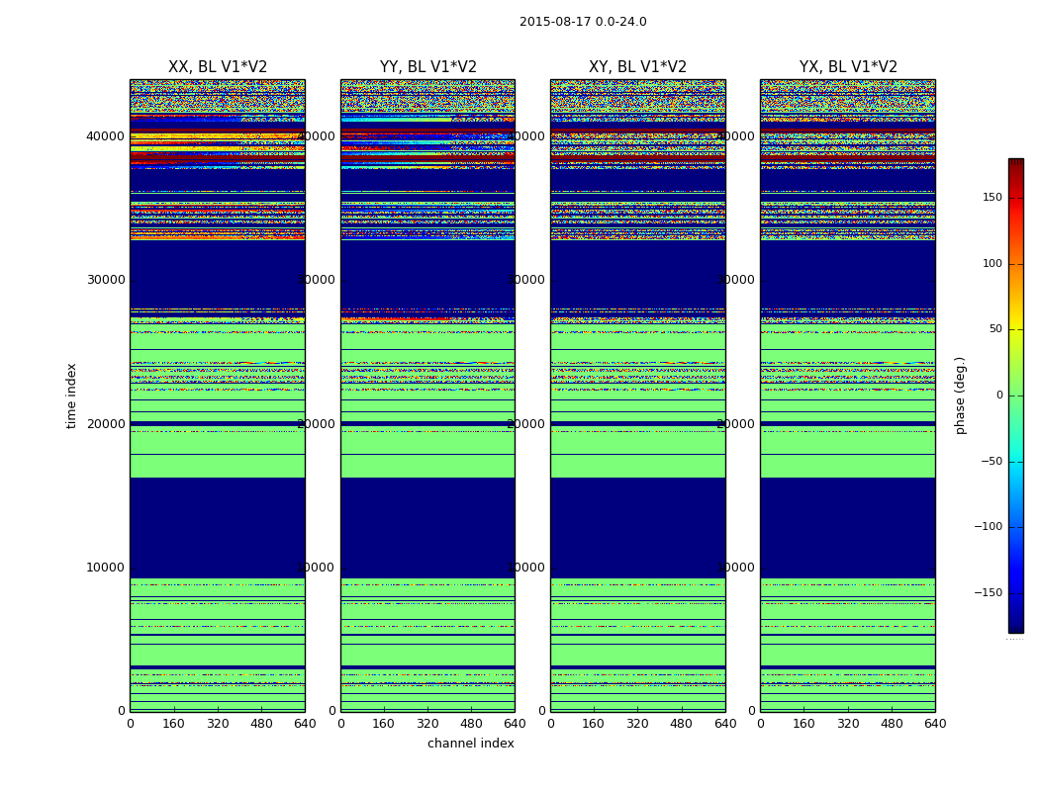
Task: Click the -50 tick label on the colorbar
Action: tap(990, 461)
